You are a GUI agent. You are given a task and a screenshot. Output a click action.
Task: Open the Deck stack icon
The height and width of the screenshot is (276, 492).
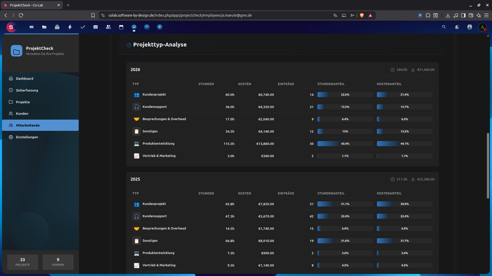57,27
